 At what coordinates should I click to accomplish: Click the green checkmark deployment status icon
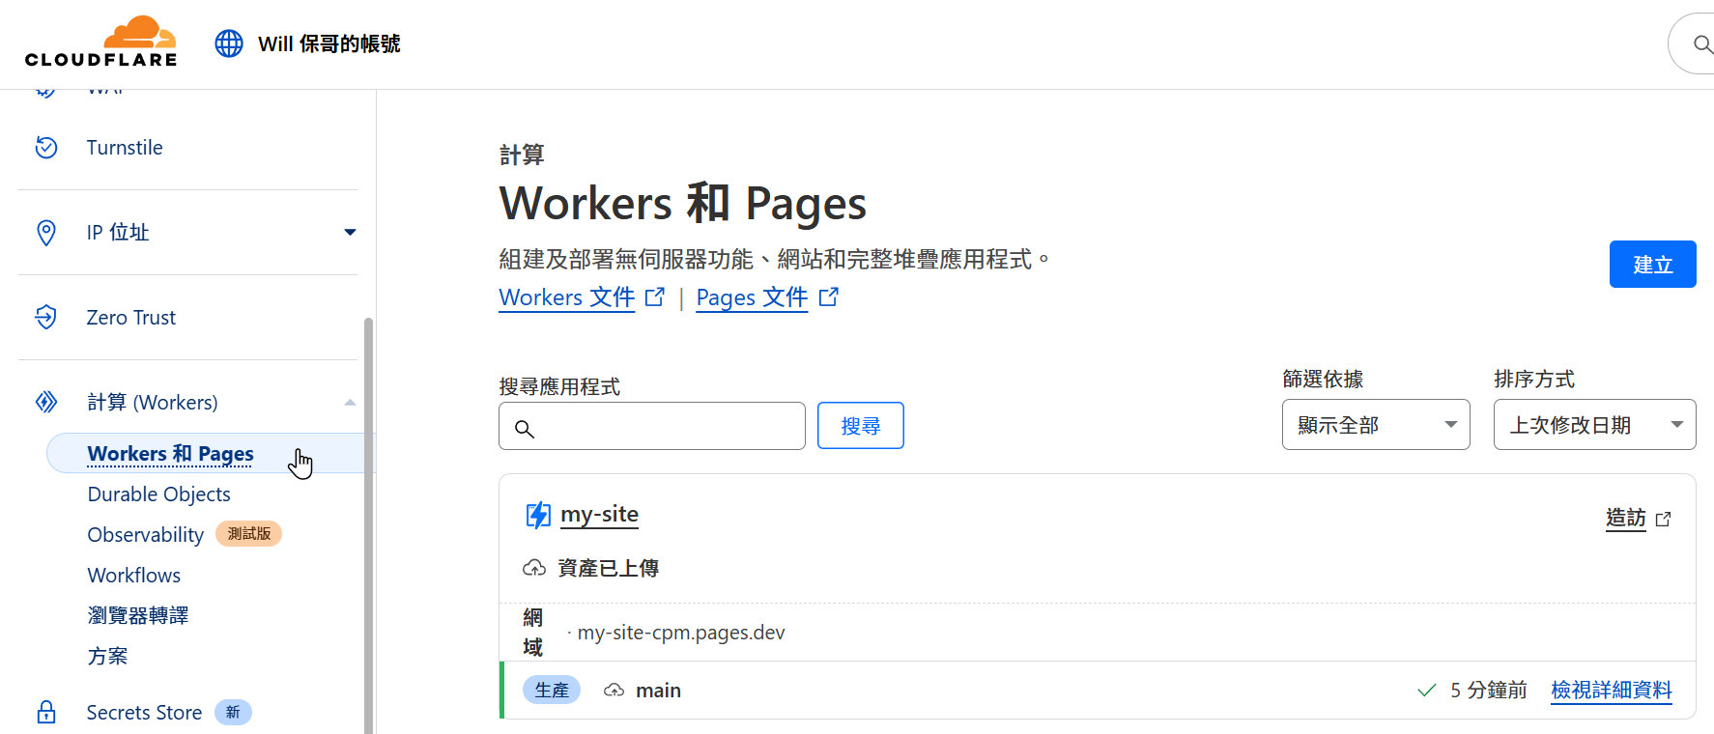1426,691
